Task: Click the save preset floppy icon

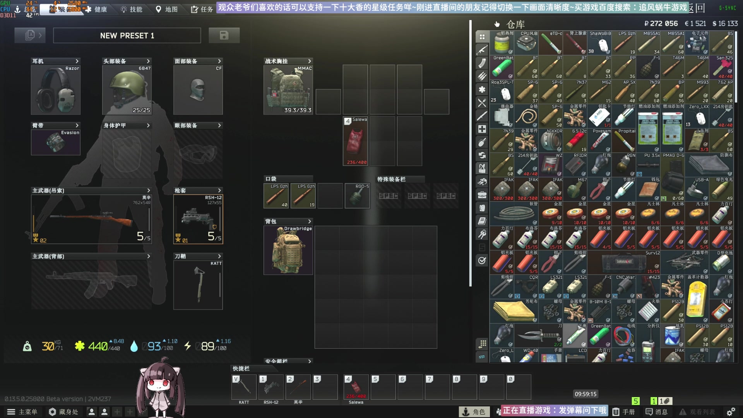Action: 224,36
